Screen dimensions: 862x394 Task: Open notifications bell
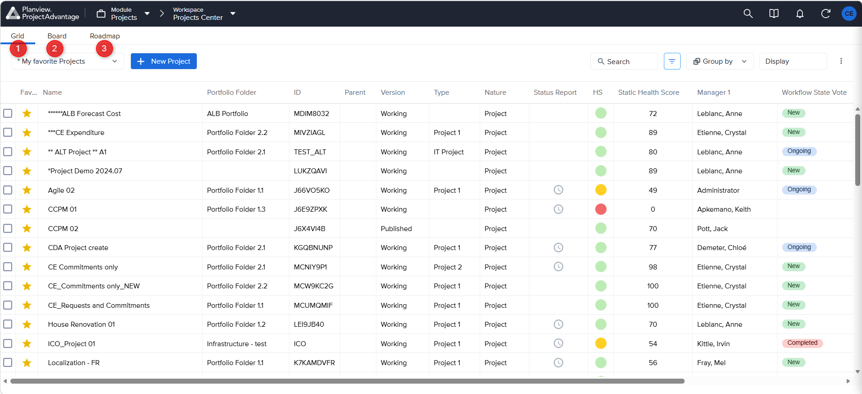coord(800,14)
